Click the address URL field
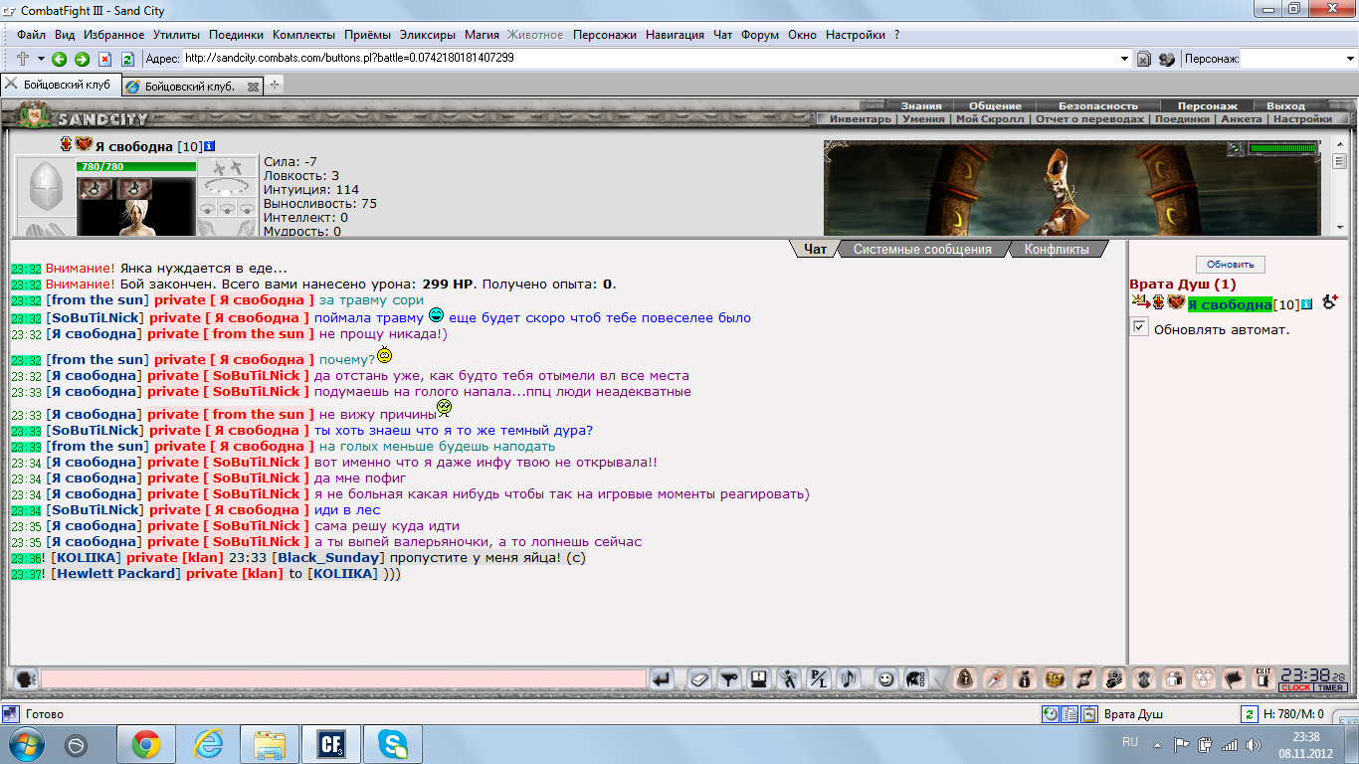1359x764 pixels. pyautogui.click(x=651, y=59)
